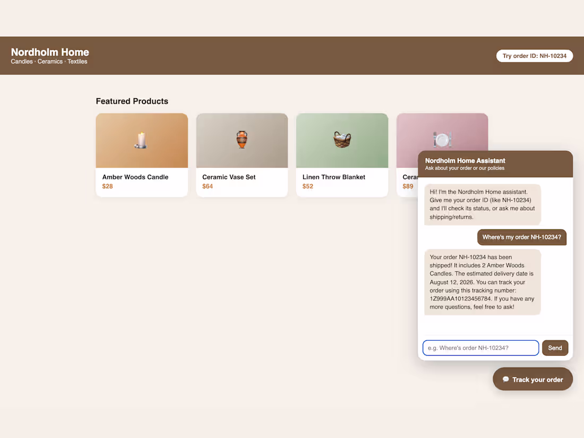Select the Ceramic Vase Set title
The height and width of the screenshot is (438, 584).
(x=229, y=177)
